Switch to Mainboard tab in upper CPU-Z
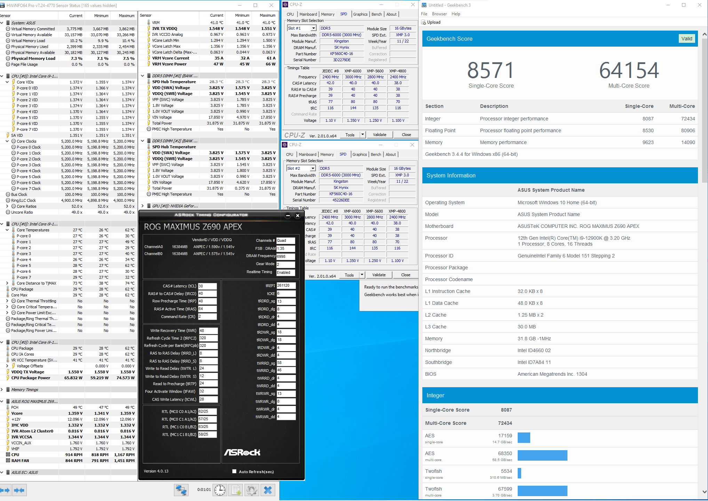Viewport: 708px width, 501px height. click(308, 14)
